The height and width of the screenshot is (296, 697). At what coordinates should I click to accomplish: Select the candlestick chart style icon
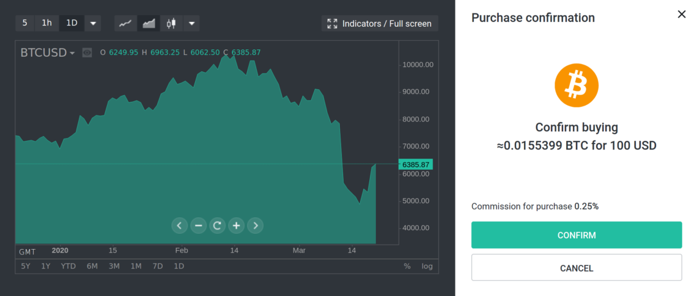pyautogui.click(x=171, y=23)
